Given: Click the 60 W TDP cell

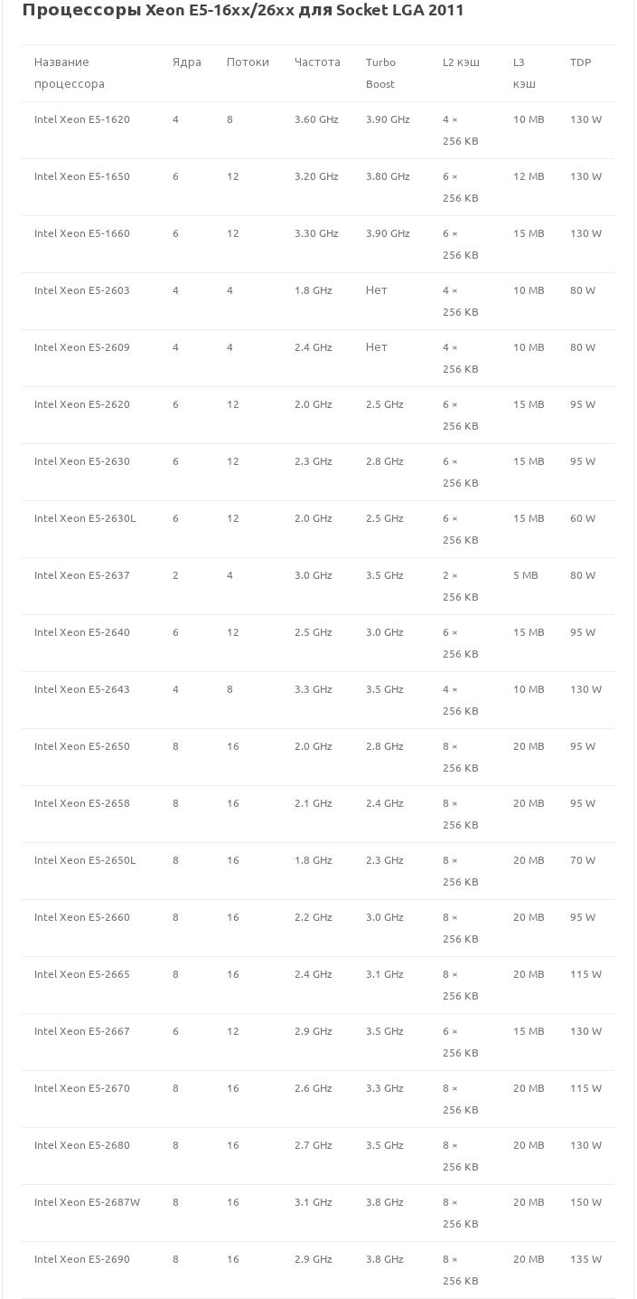Looking at the screenshot, I should [583, 518].
